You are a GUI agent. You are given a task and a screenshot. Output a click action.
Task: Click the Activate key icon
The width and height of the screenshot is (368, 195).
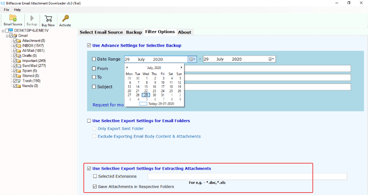[65, 18]
